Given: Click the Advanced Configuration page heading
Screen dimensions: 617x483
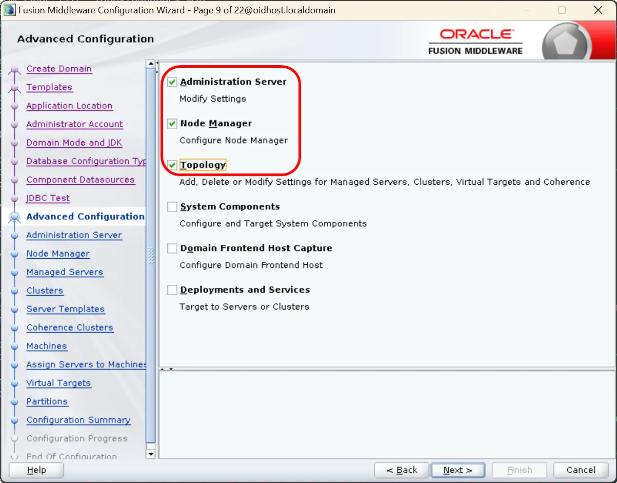Looking at the screenshot, I should 86,39.
